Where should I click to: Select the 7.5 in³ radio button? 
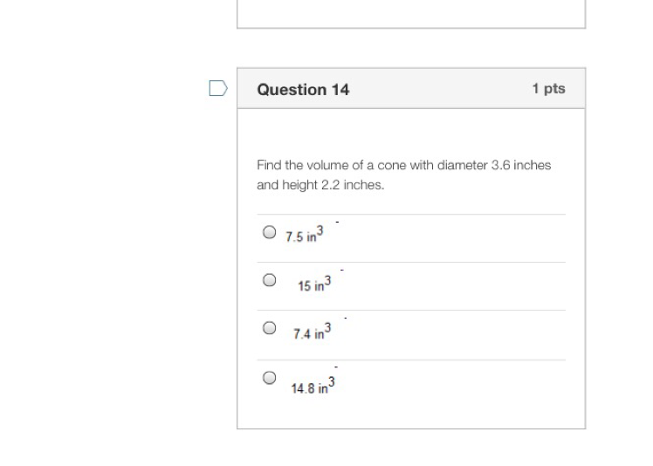pos(269,233)
